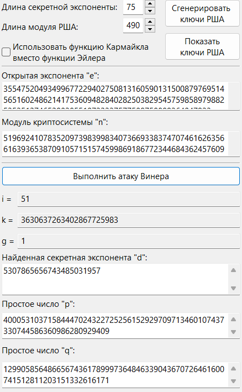Click the Сгенерировать ключи РША button

coord(202,13)
